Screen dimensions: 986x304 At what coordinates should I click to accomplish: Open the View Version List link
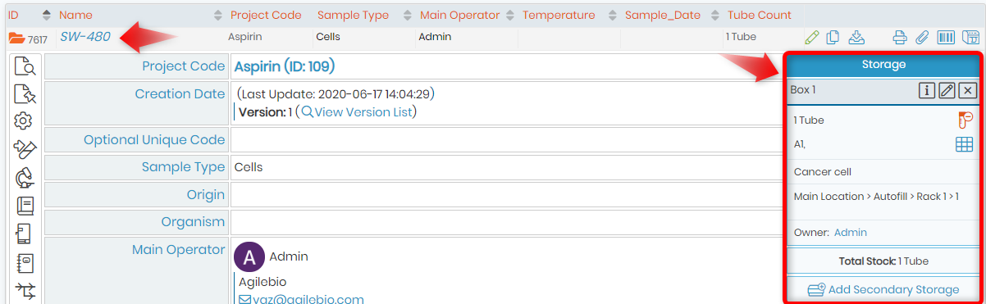[x=357, y=112]
